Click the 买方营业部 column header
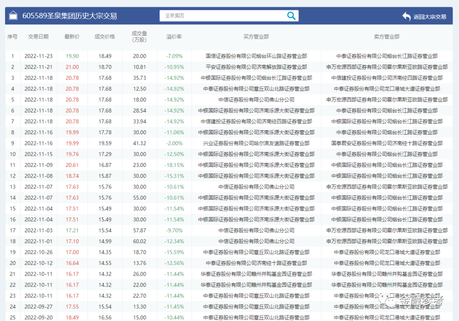Image resolution: width=459 pixels, height=321 pixels. tap(256, 37)
